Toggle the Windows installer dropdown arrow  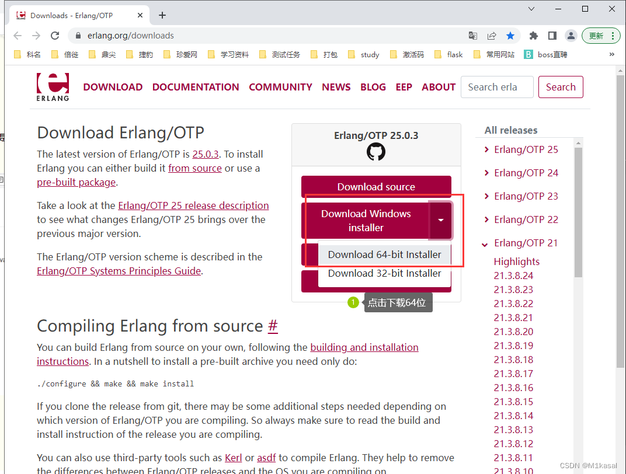(441, 221)
